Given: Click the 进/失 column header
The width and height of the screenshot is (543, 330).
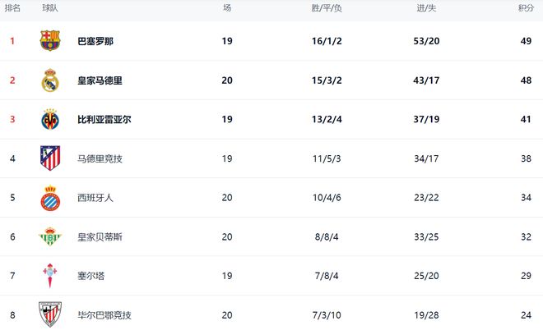Looking at the screenshot, I should 427,8.
